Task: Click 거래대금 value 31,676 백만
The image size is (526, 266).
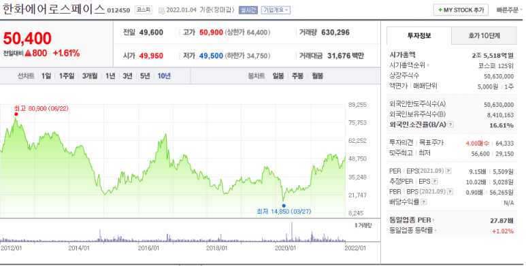Action: pos(346,56)
